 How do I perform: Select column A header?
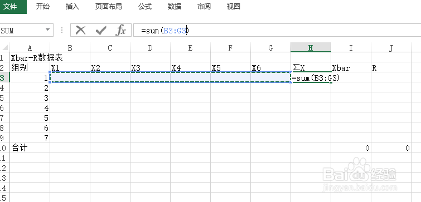[30, 48]
